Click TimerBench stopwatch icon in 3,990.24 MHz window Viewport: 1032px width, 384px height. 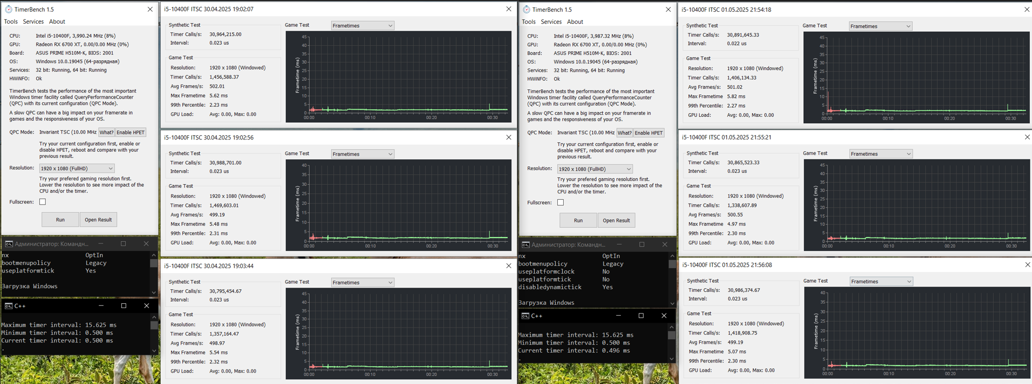[x=8, y=9]
